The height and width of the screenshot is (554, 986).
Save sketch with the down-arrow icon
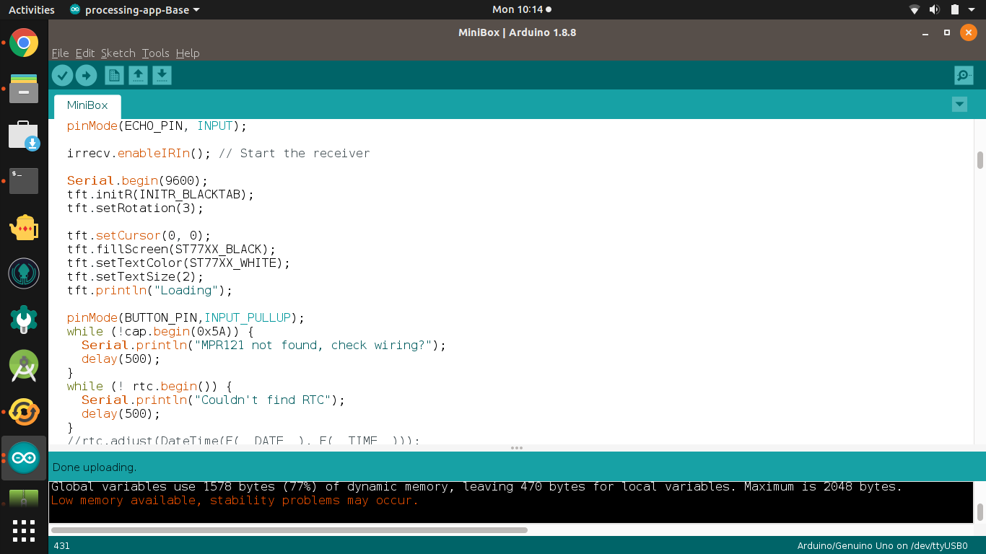coord(162,75)
